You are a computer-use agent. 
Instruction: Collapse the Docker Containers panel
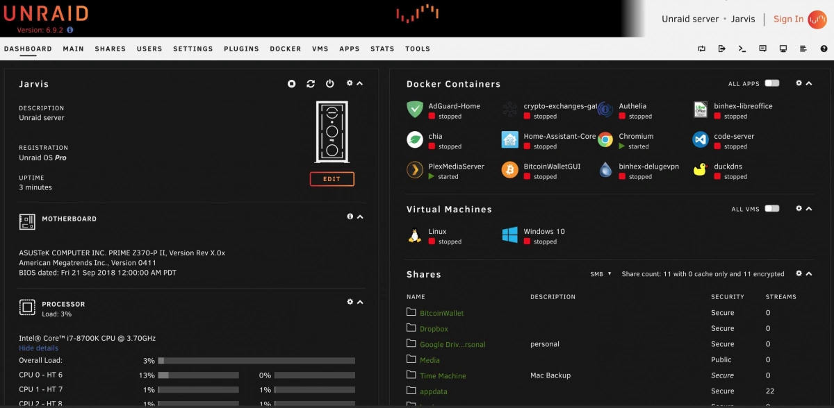click(809, 83)
